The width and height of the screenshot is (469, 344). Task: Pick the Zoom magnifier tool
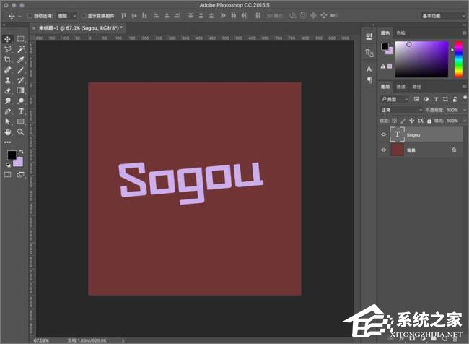(21, 132)
